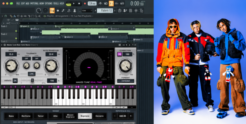Select the stamp tool icon
Viewport: 246px width, 124px height.
point(74,11)
